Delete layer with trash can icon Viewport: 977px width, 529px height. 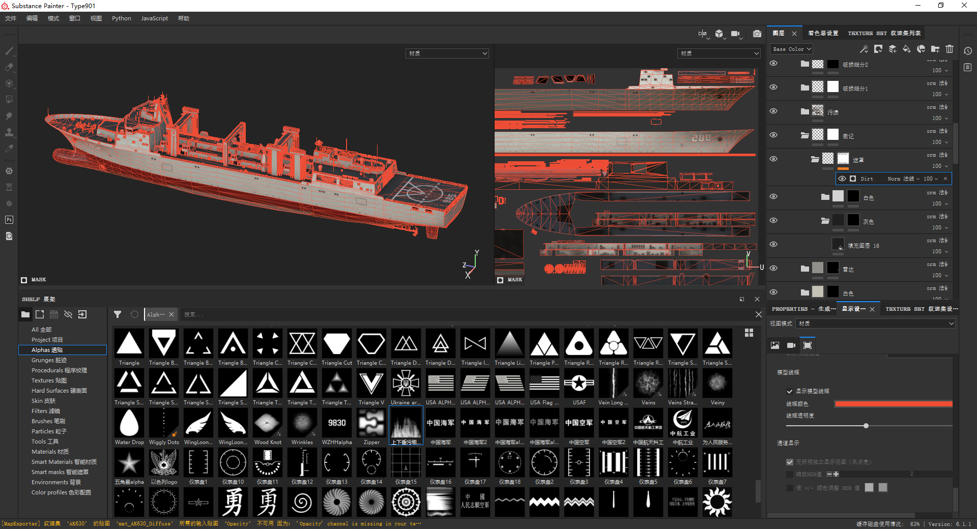click(x=950, y=49)
